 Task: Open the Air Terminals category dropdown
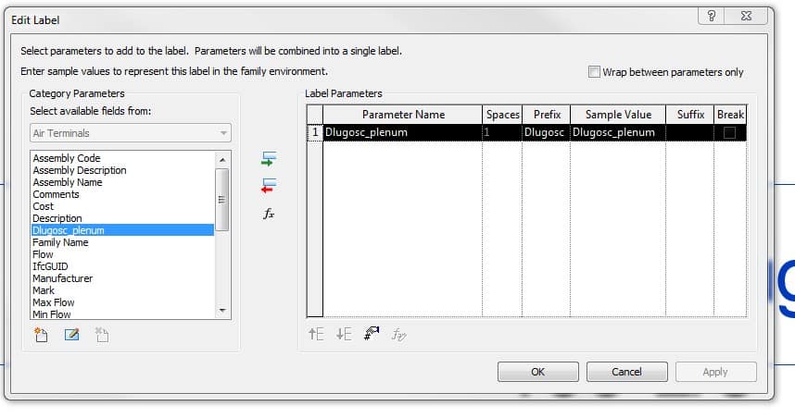131,133
